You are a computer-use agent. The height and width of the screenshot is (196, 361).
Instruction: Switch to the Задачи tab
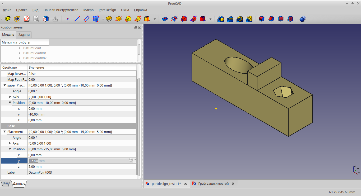24,35
